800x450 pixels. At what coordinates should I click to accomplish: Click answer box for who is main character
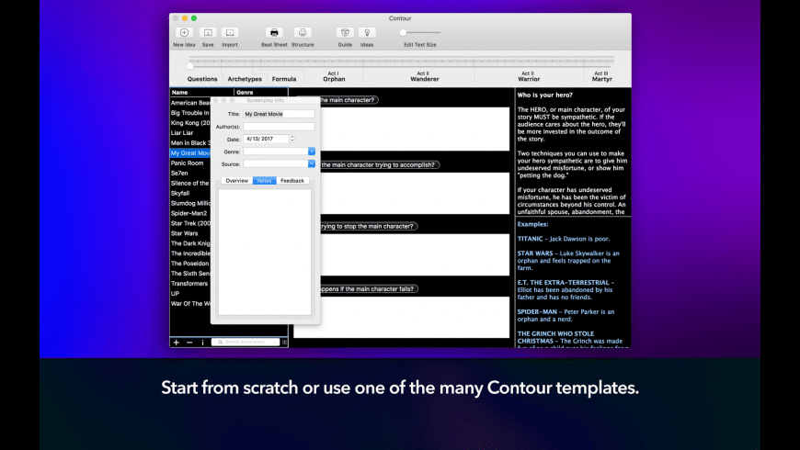pyautogui.click(x=415, y=129)
